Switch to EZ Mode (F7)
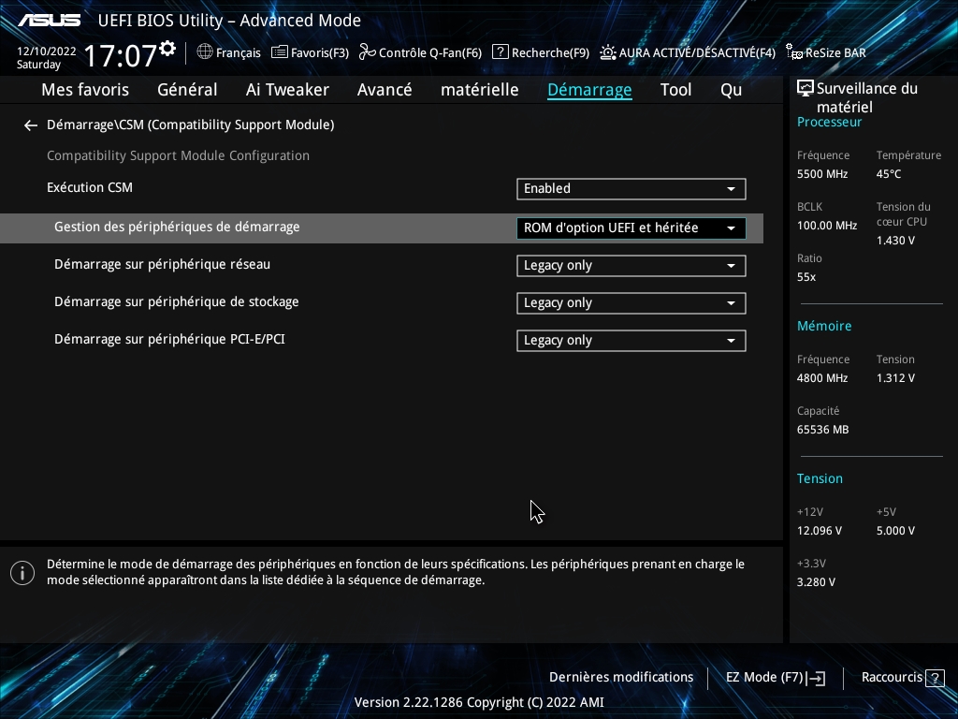The width and height of the screenshot is (958, 719). pos(776,678)
